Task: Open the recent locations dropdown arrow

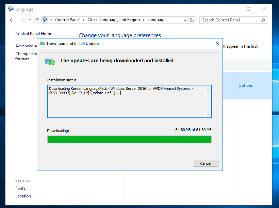Action: (x=30, y=20)
